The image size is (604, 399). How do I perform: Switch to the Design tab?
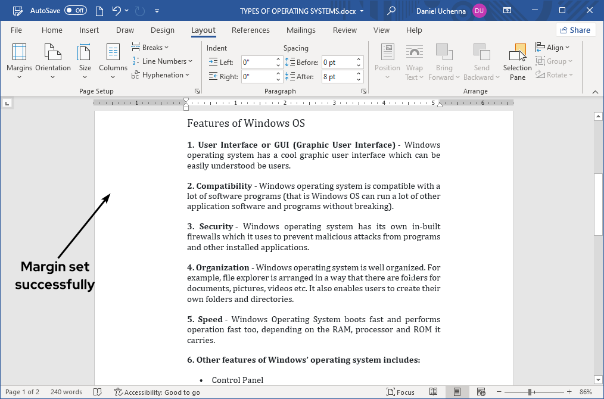163,30
